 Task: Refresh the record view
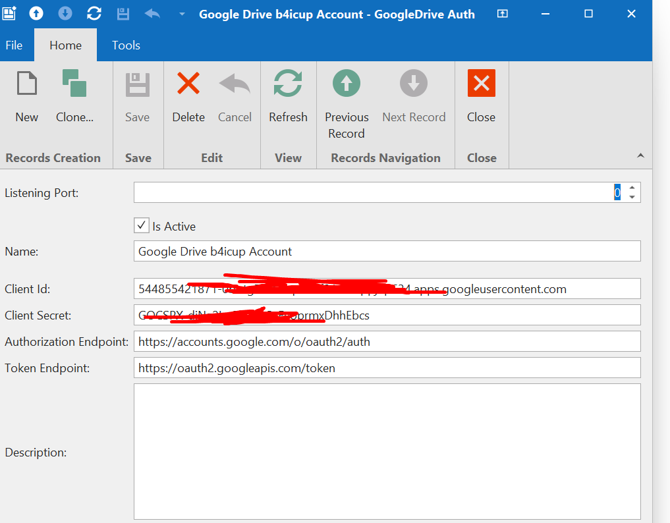[288, 97]
